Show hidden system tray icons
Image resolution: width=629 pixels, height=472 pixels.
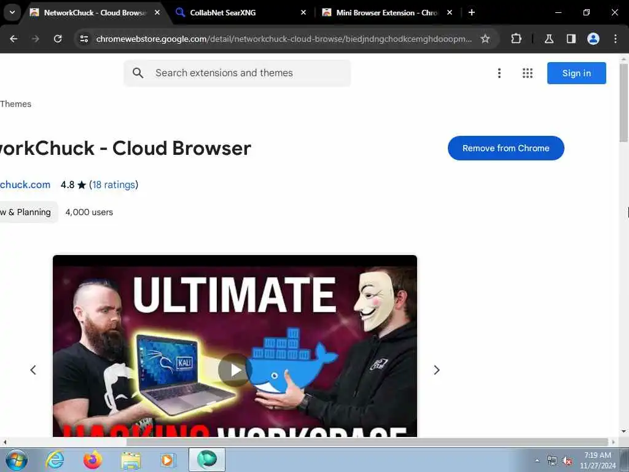tap(537, 460)
